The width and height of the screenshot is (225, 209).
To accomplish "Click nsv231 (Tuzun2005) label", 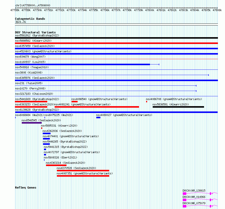I will 29,83.
